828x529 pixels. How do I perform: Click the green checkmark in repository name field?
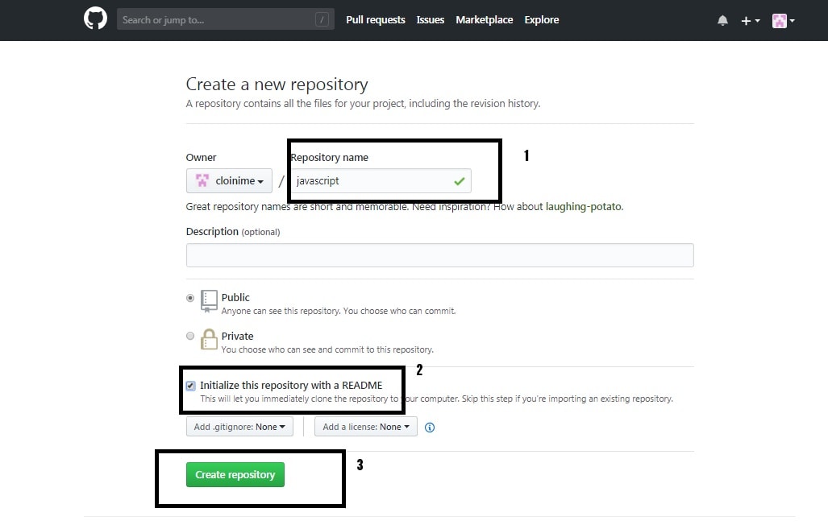coord(460,180)
